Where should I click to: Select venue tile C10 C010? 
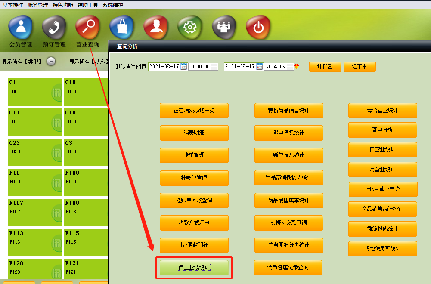click(x=86, y=92)
